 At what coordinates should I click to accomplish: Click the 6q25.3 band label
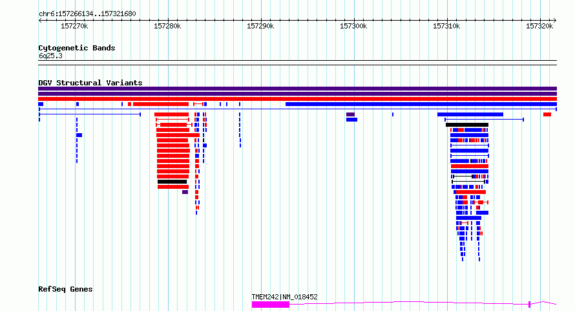[x=50, y=56]
